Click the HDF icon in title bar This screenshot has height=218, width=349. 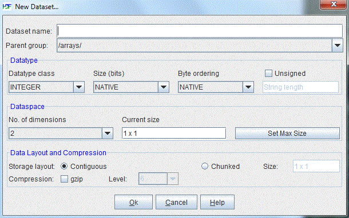pyautogui.click(x=7, y=7)
